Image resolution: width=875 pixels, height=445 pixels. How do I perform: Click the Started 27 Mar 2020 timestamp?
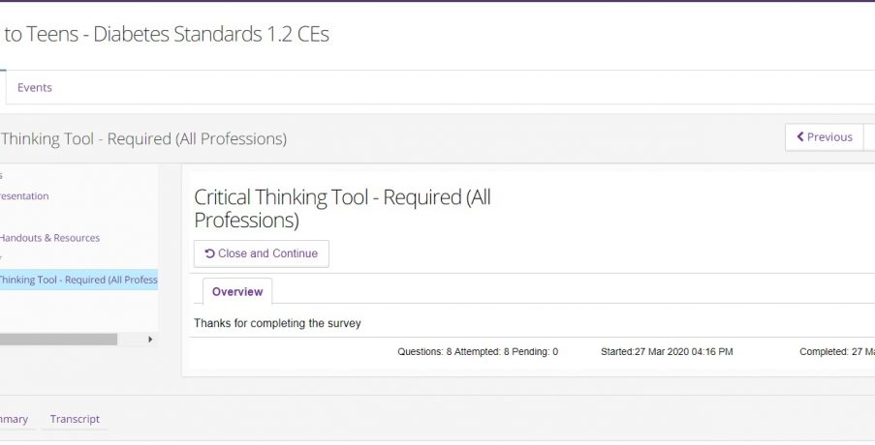coord(667,352)
